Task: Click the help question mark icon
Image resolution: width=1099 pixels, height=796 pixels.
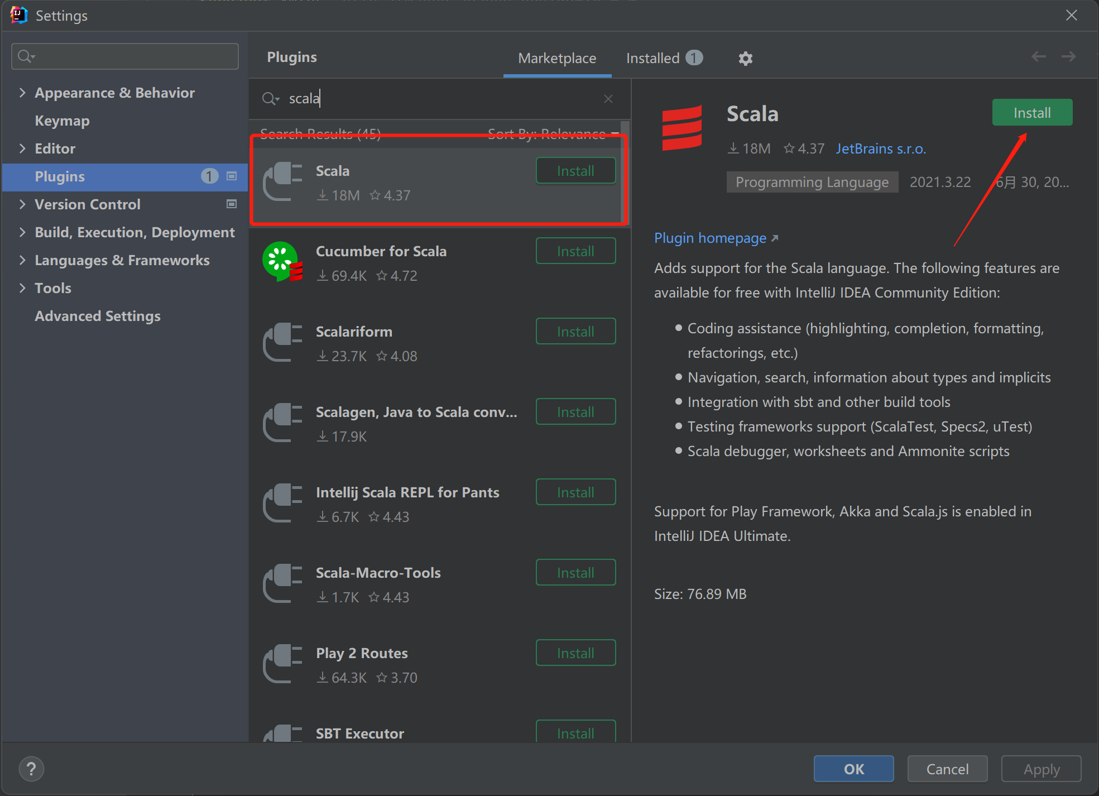Action: click(31, 769)
